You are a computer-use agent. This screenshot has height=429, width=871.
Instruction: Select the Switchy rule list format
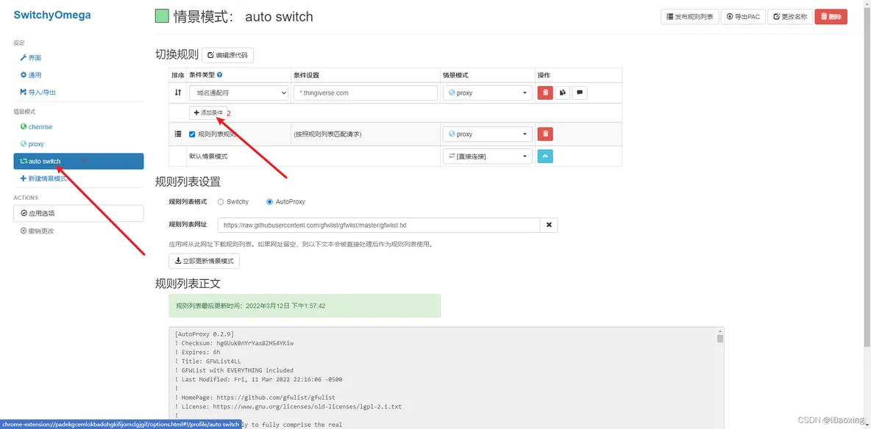[x=221, y=202]
